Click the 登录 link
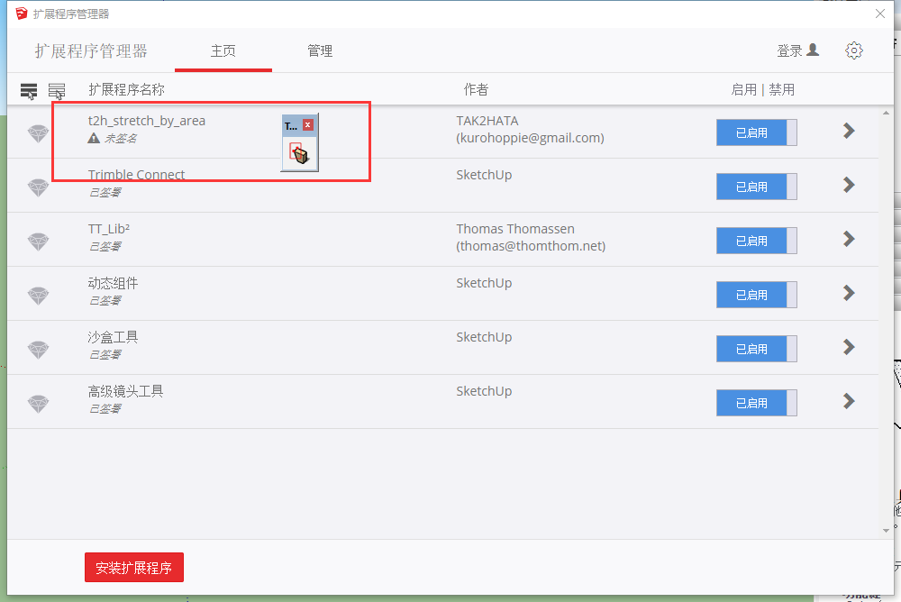 coord(789,51)
